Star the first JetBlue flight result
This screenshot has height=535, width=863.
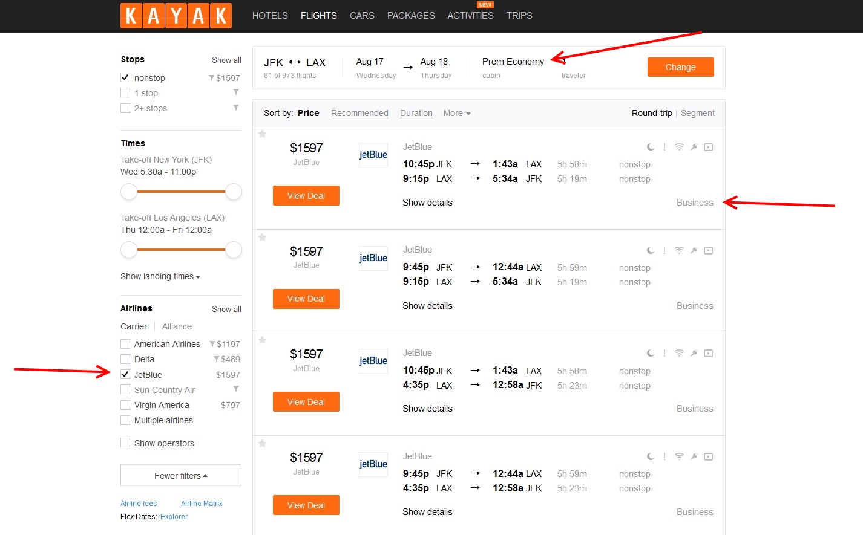pos(263,134)
